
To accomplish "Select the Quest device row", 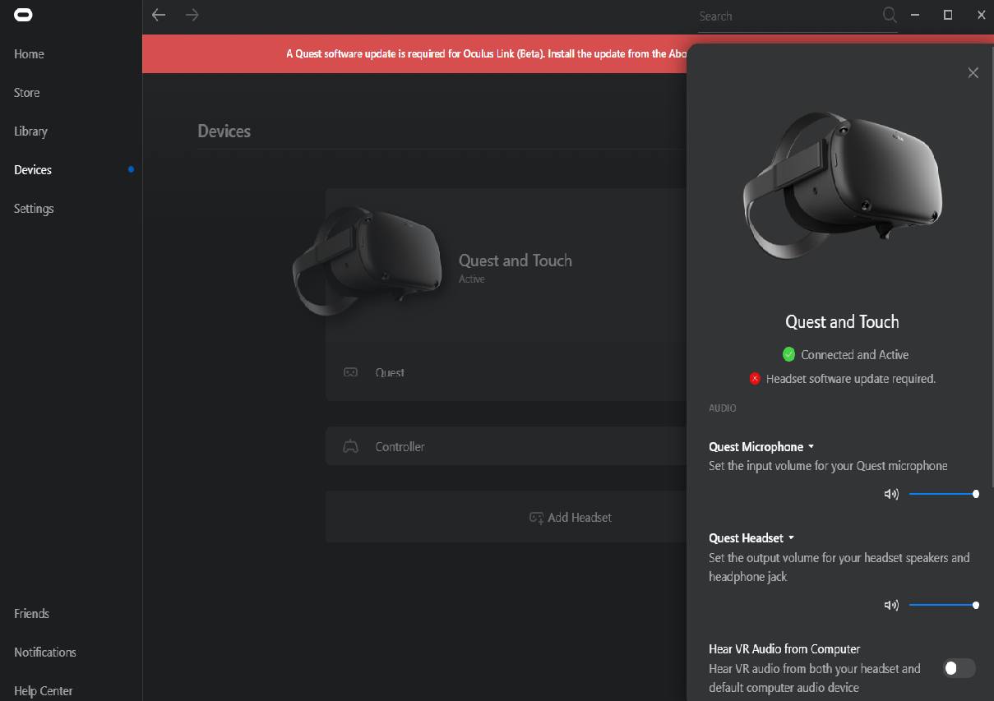I will [506, 372].
